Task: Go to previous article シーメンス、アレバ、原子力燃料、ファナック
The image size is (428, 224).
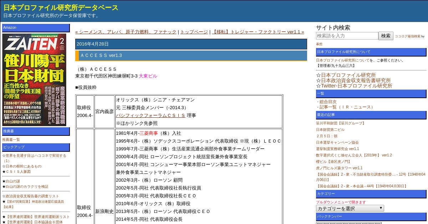Action: (x=126, y=32)
